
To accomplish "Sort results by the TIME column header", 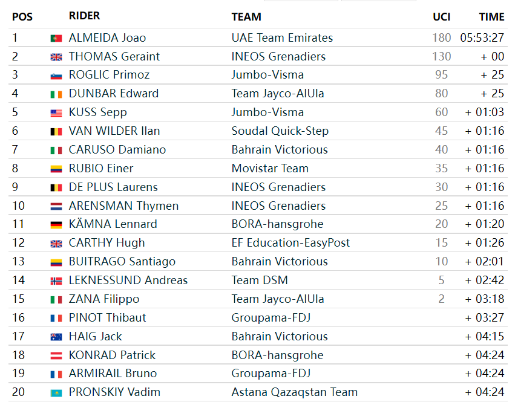I will 491,17.
